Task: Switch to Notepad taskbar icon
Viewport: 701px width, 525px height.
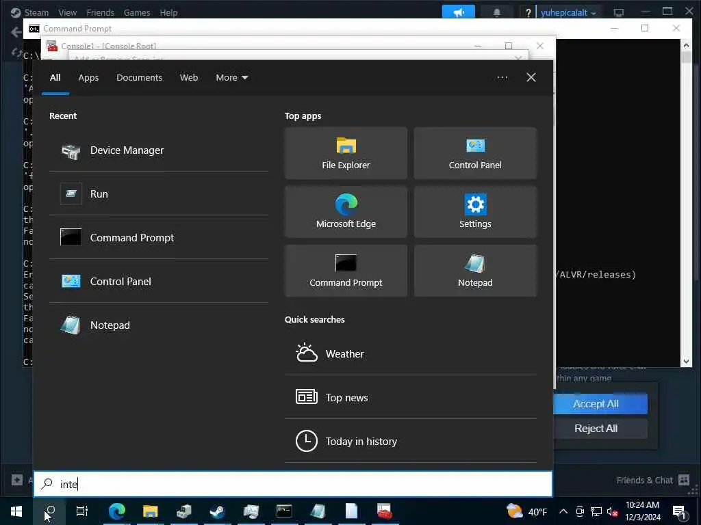Action: coord(318,511)
